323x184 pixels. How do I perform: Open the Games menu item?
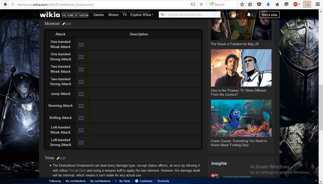(x=98, y=15)
